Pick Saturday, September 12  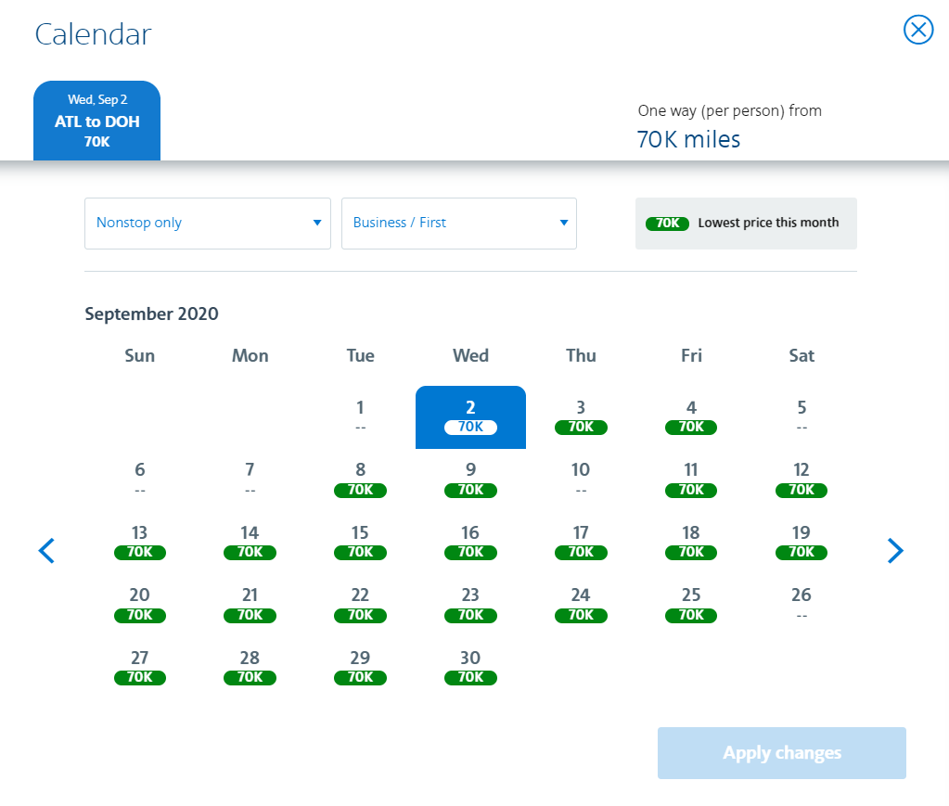point(802,480)
